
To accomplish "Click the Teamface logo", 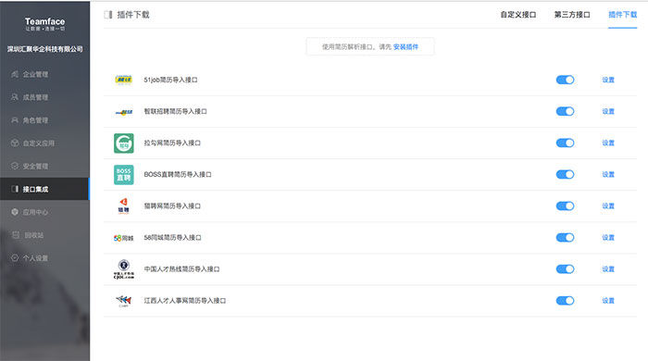I will click(x=44, y=23).
